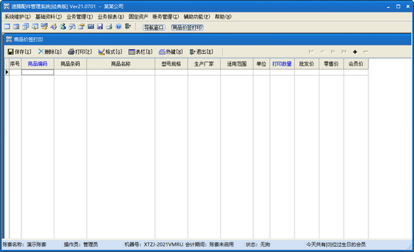
Task: Click the 商品名称 column header
Action: coord(121,64)
